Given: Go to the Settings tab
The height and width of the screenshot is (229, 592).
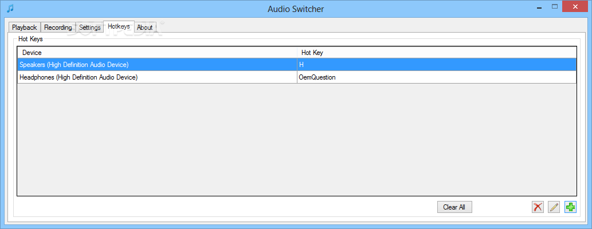Looking at the screenshot, I should click(89, 27).
